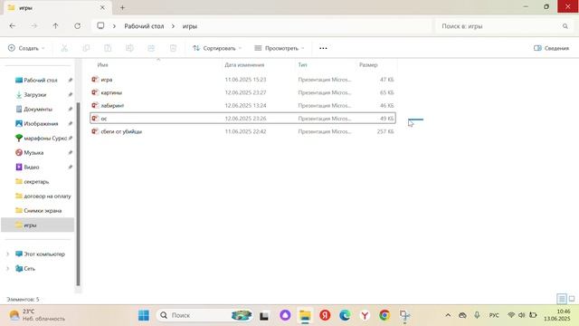This screenshot has width=579, height=326.
Task: Open Изображения in the sidebar
Action: coord(41,123)
